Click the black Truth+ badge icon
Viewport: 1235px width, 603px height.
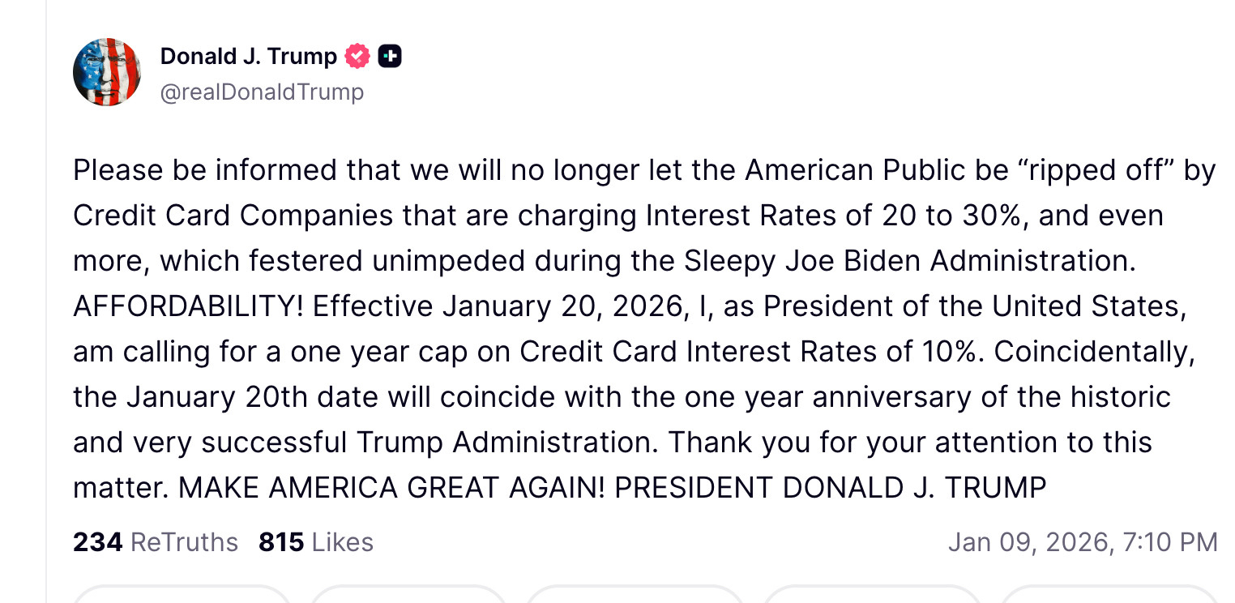[390, 57]
